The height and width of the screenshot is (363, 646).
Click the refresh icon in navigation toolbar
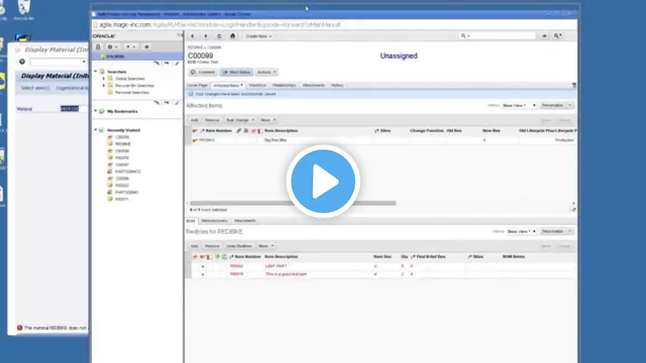point(219,36)
